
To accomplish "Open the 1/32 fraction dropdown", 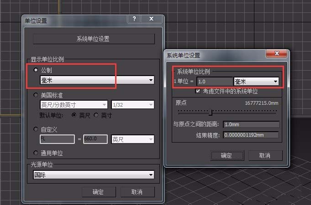I will pos(132,105).
